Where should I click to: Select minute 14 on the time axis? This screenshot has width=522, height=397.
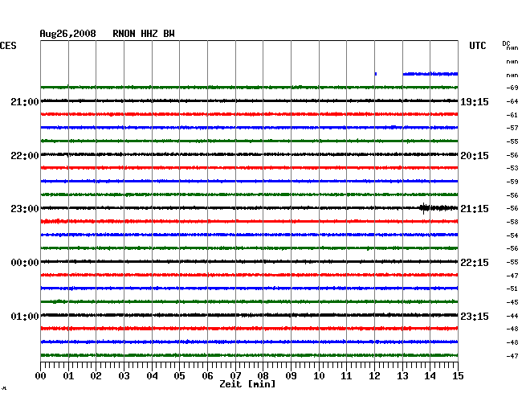[430, 376]
